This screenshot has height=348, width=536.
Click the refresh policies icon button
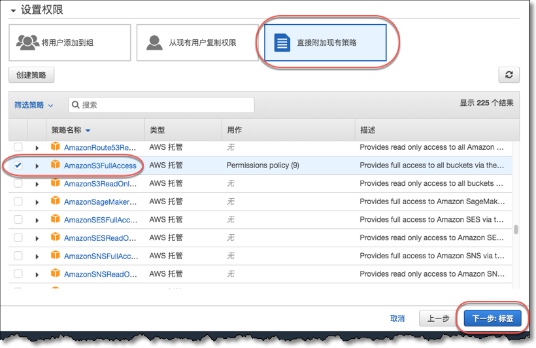point(509,75)
